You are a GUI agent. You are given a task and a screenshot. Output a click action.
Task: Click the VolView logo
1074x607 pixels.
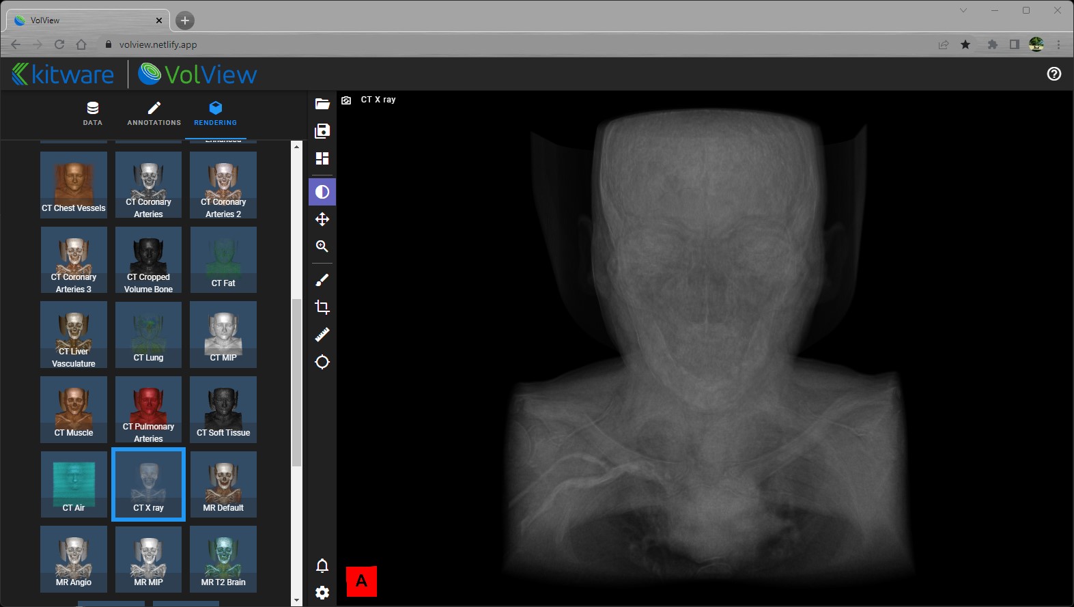(x=198, y=74)
